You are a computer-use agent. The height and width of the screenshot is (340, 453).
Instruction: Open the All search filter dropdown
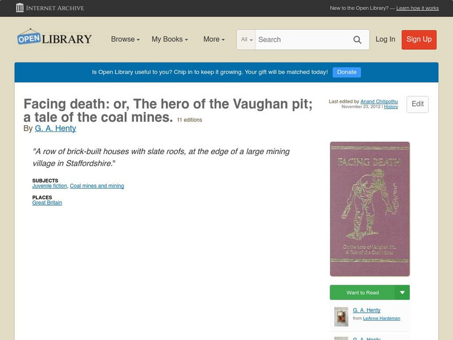(246, 40)
